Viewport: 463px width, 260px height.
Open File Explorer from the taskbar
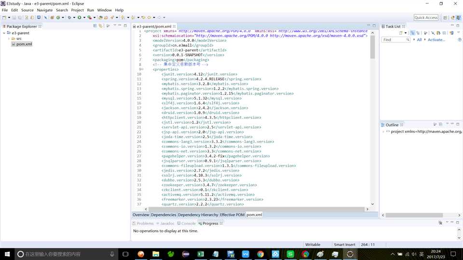coord(156,254)
